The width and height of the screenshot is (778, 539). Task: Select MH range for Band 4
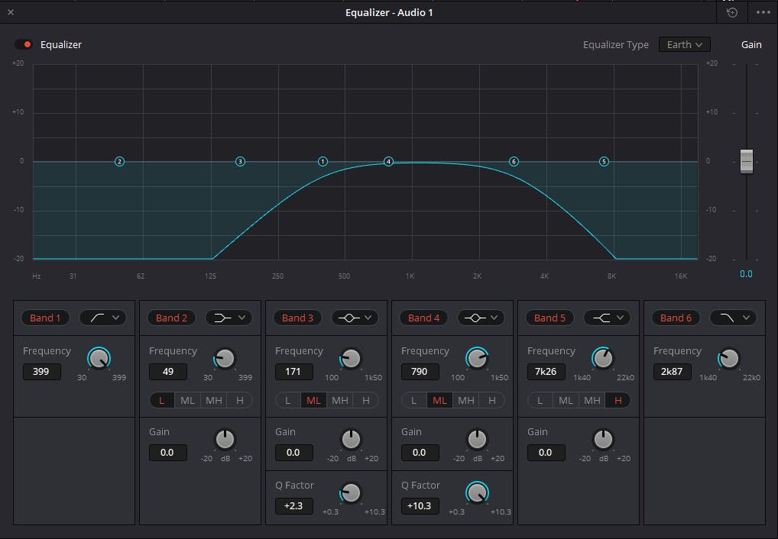pos(466,401)
